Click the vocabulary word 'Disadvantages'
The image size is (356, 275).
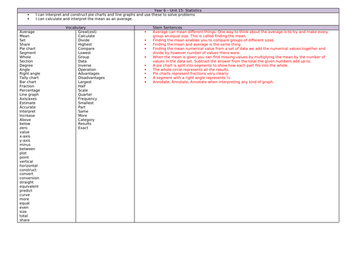pos(91,78)
